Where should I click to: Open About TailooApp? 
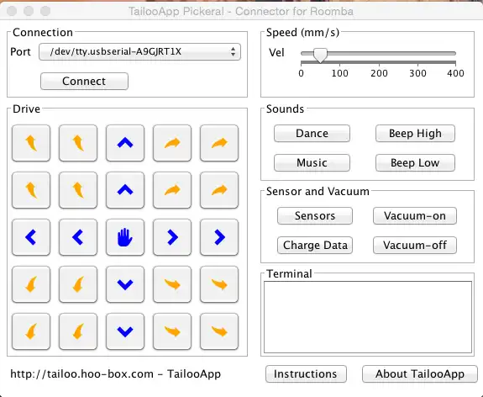click(x=420, y=373)
